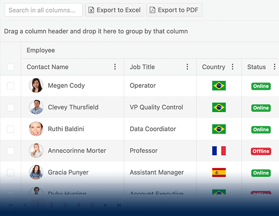
Task: Click the Spain flag for Gracia Punyer
Action: point(219,172)
